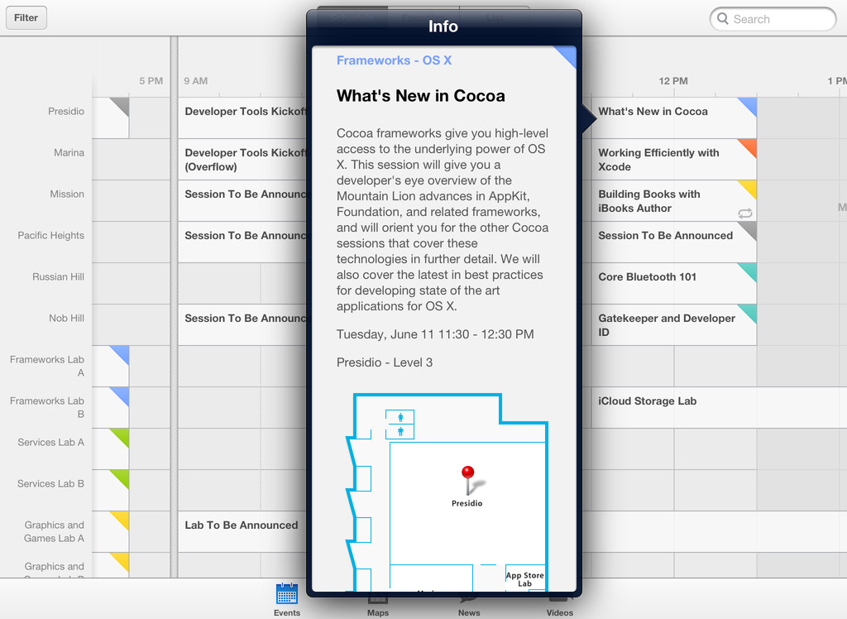847x619 pixels.
Task: Tap yellow flag in Graphics and Games Lab A row
Action: 122,518
